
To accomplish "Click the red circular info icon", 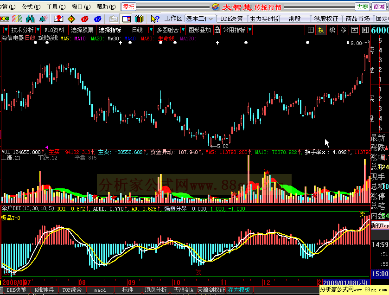I will pyautogui.click(x=84, y=19).
